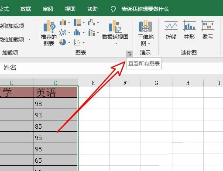
Task: Expand My Add-ins (我的加载项) dropdown arrow
Action: click(x=29, y=40)
